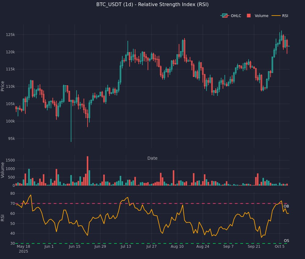Click the 80 RSI axis label
305x259 pixels.
pyautogui.click(x=13, y=193)
